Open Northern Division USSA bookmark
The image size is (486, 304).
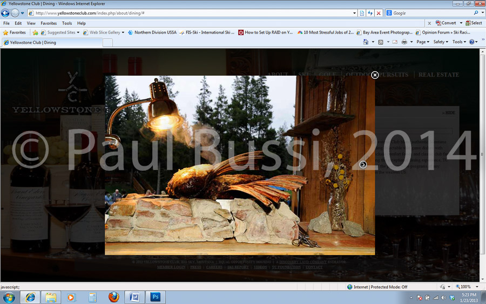pyautogui.click(x=152, y=32)
